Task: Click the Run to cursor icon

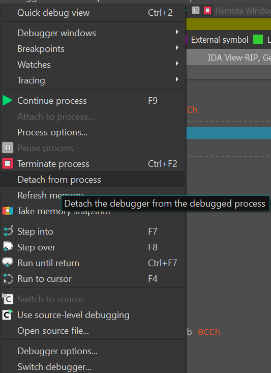Action: pos(8,278)
